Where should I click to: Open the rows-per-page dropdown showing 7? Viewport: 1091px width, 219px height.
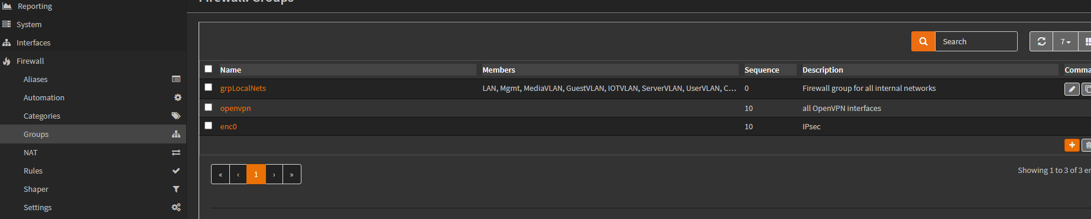pyautogui.click(x=1066, y=41)
